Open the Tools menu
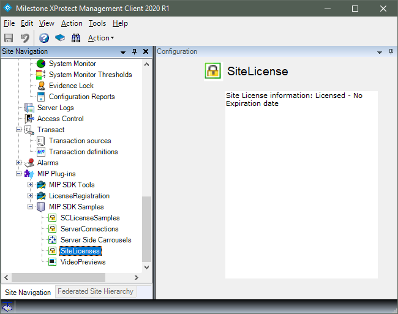Viewport: 398px width, 314px height. click(x=97, y=23)
